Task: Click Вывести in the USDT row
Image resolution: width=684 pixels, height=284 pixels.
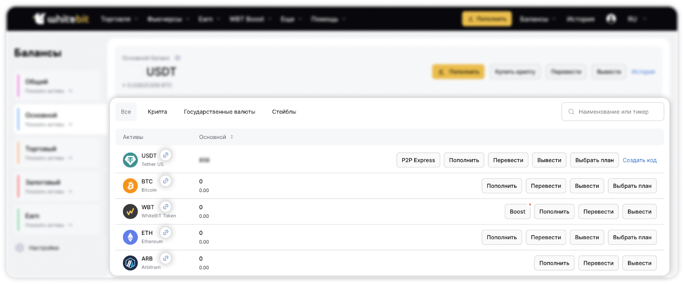Action: coord(549,160)
